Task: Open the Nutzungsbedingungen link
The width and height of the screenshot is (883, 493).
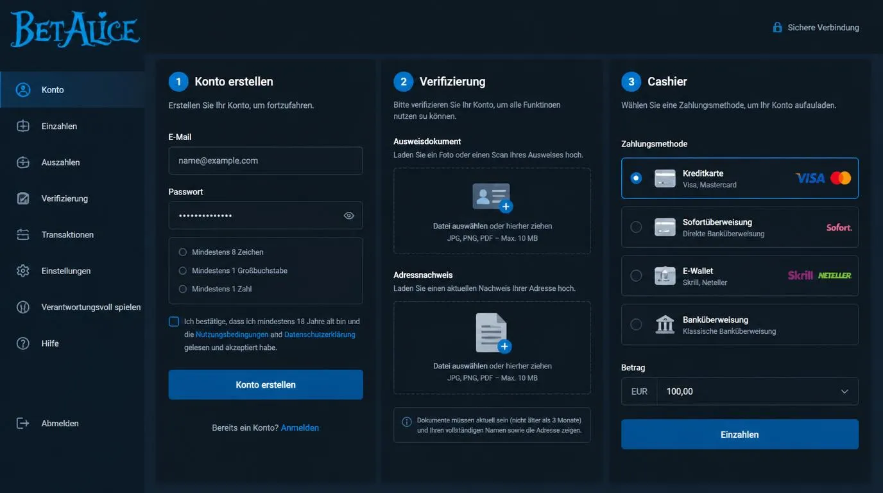Action: pos(232,334)
